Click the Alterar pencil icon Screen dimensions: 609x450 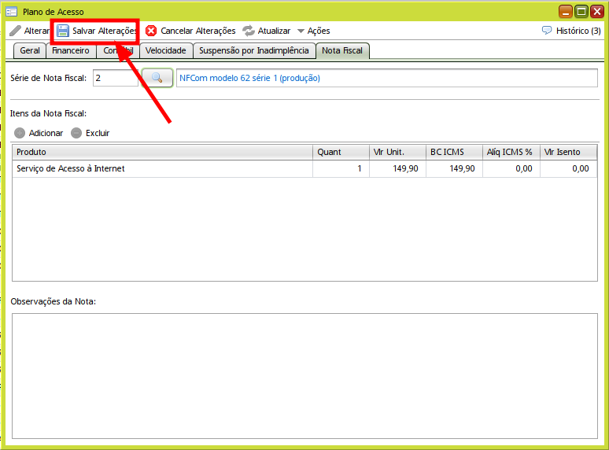(x=15, y=31)
